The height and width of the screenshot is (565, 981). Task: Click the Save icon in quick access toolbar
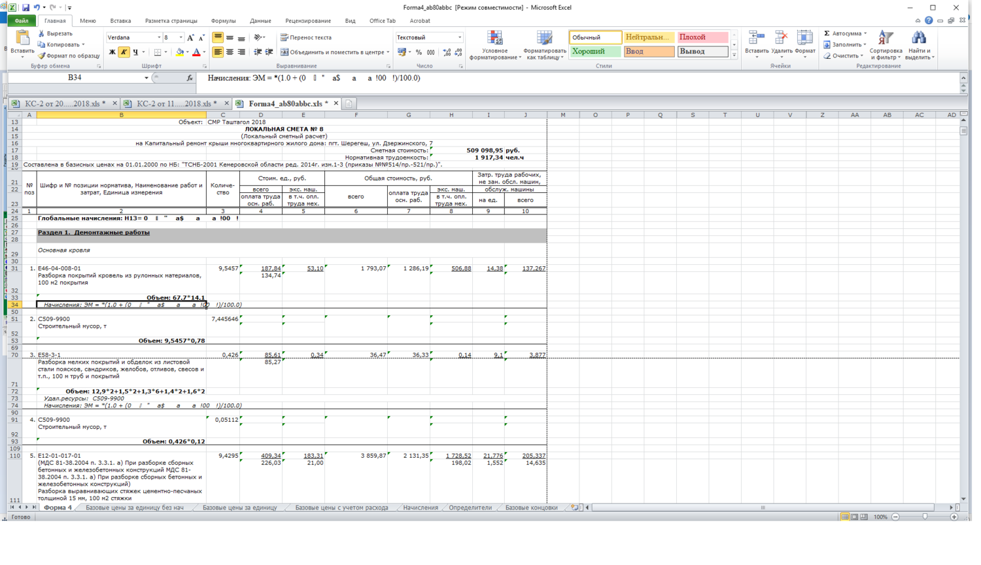pyautogui.click(x=26, y=7)
